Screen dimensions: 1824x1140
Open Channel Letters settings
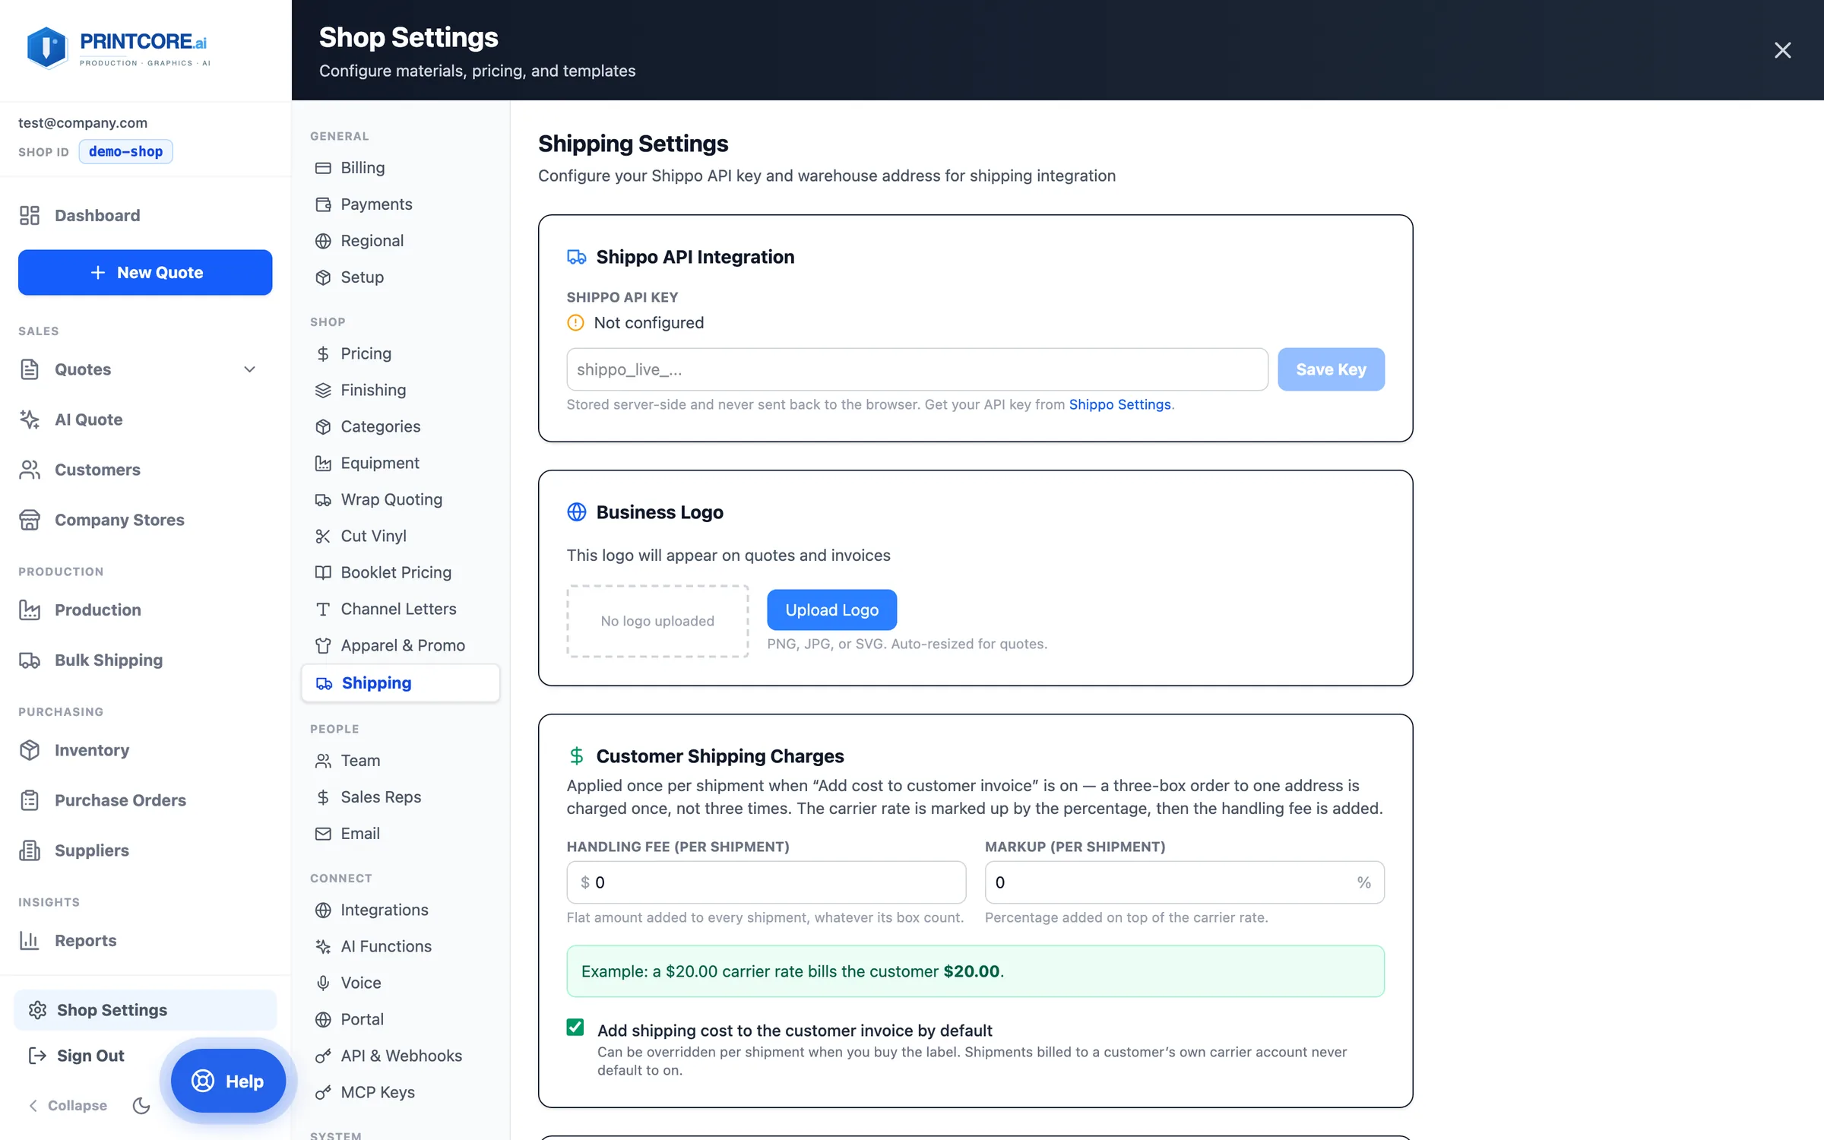401,610
